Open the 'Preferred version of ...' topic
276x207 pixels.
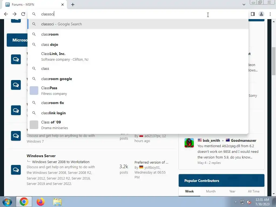[151, 162]
